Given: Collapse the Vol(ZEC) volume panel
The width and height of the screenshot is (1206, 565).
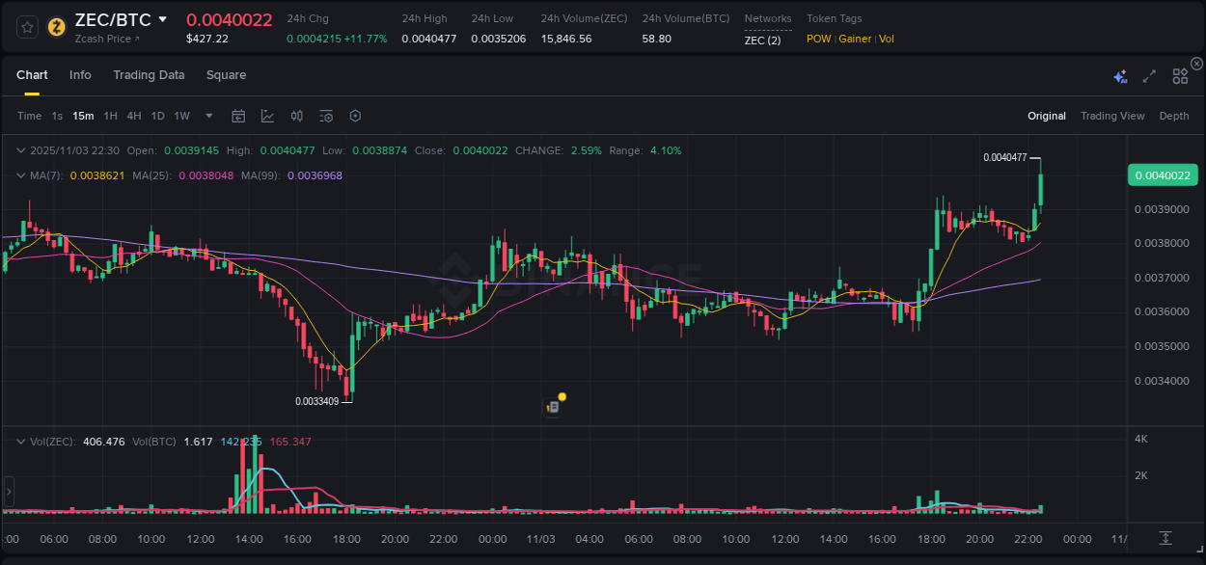Looking at the screenshot, I should click(x=20, y=441).
